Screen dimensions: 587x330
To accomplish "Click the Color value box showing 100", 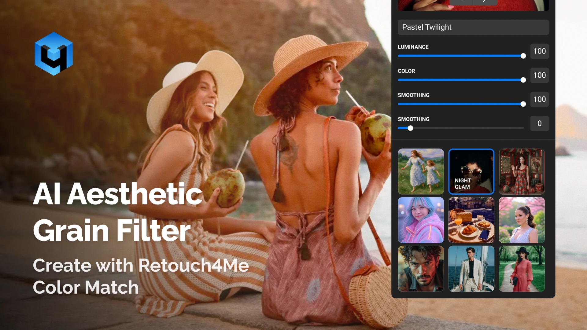I will (539, 75).
